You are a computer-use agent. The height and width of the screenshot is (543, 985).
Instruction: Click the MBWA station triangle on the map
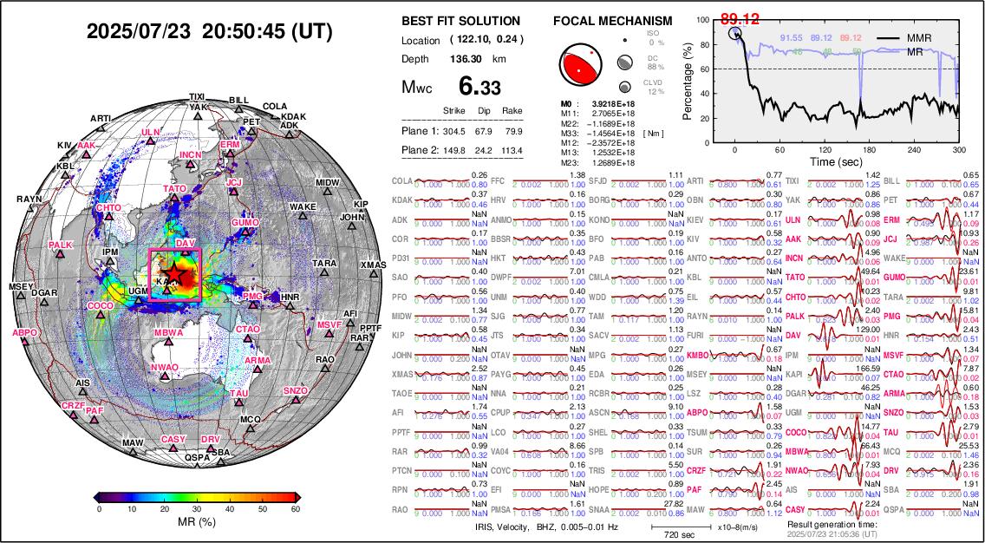167,343
